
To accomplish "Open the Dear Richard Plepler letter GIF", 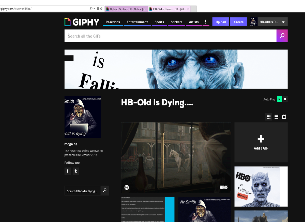I will pyautogui.click(x=148, y=209).
